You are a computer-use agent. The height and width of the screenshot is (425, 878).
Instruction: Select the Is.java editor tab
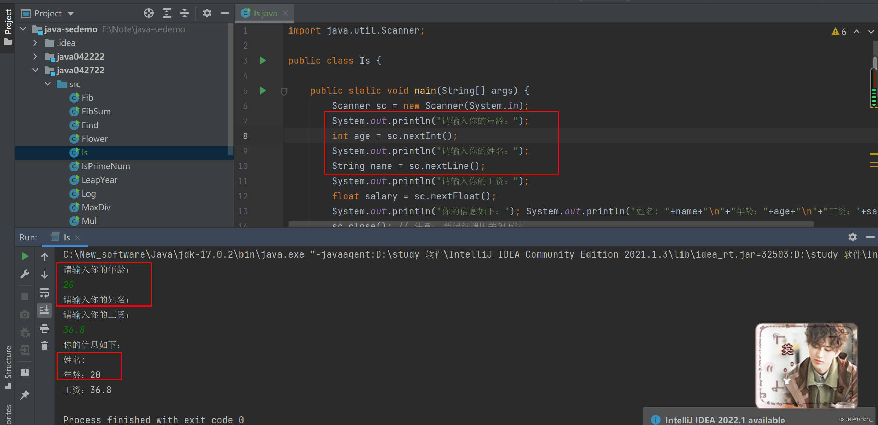click(x=265, y=13)
